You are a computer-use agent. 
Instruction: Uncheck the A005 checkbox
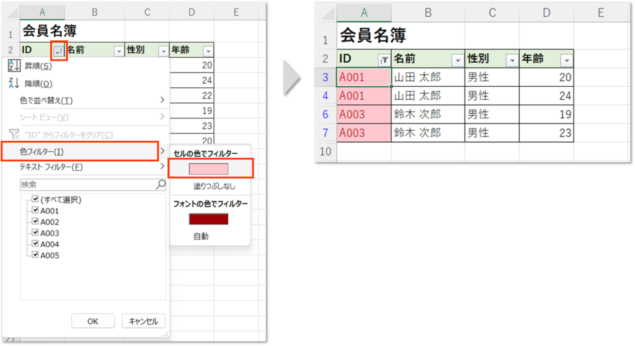tap(35, 255)
